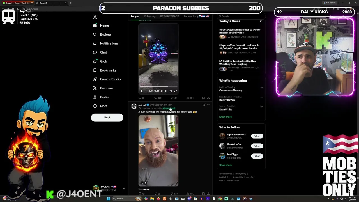This screenshot has width=359, height=202.
Task: Enter fullscreen on the first video
Action: 176,91
